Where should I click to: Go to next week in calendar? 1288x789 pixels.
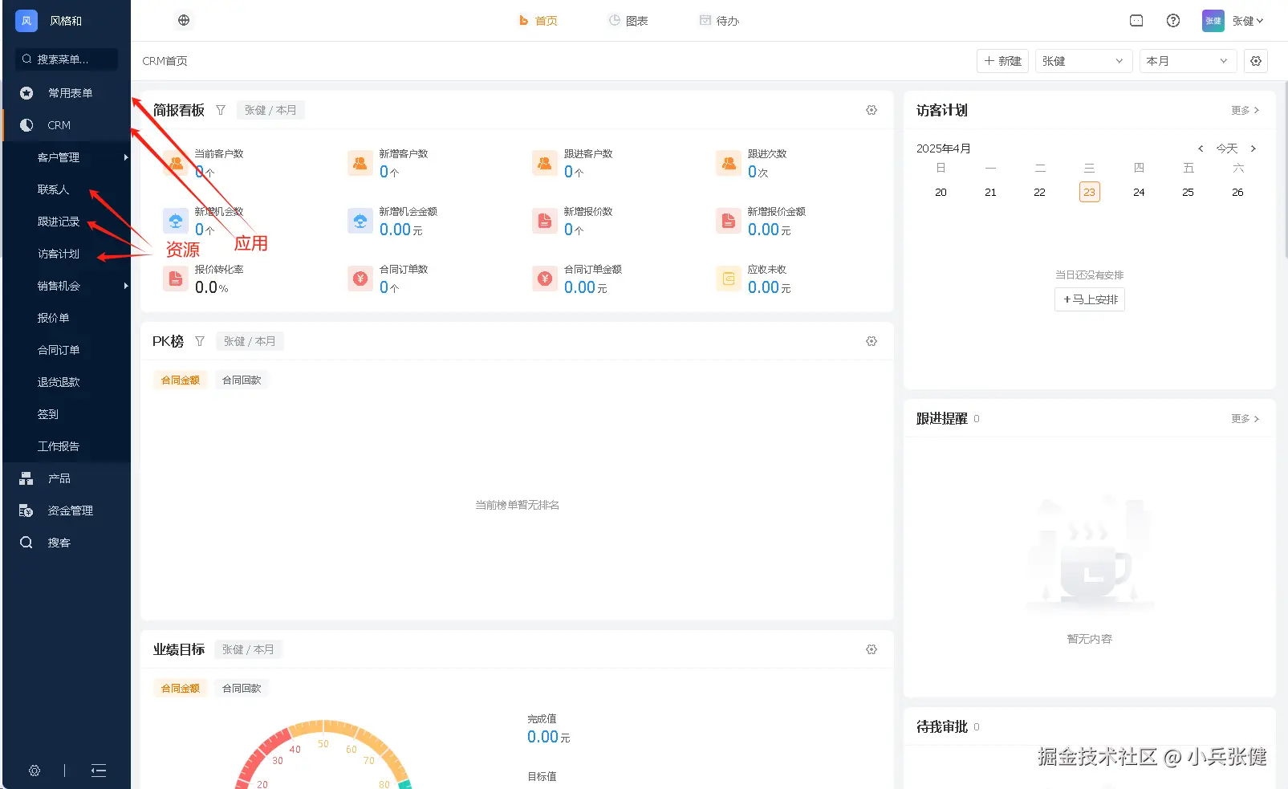point(1253,148)
